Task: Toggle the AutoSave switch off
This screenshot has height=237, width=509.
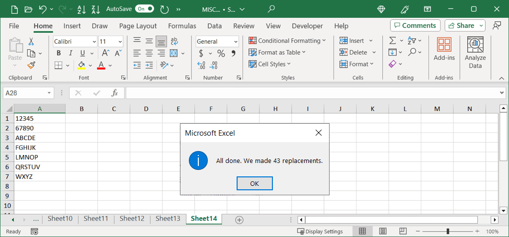Action: tap(144, 9)
